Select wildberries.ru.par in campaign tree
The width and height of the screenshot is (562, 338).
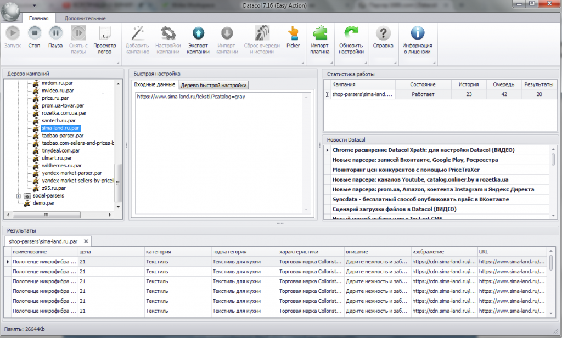61,165
